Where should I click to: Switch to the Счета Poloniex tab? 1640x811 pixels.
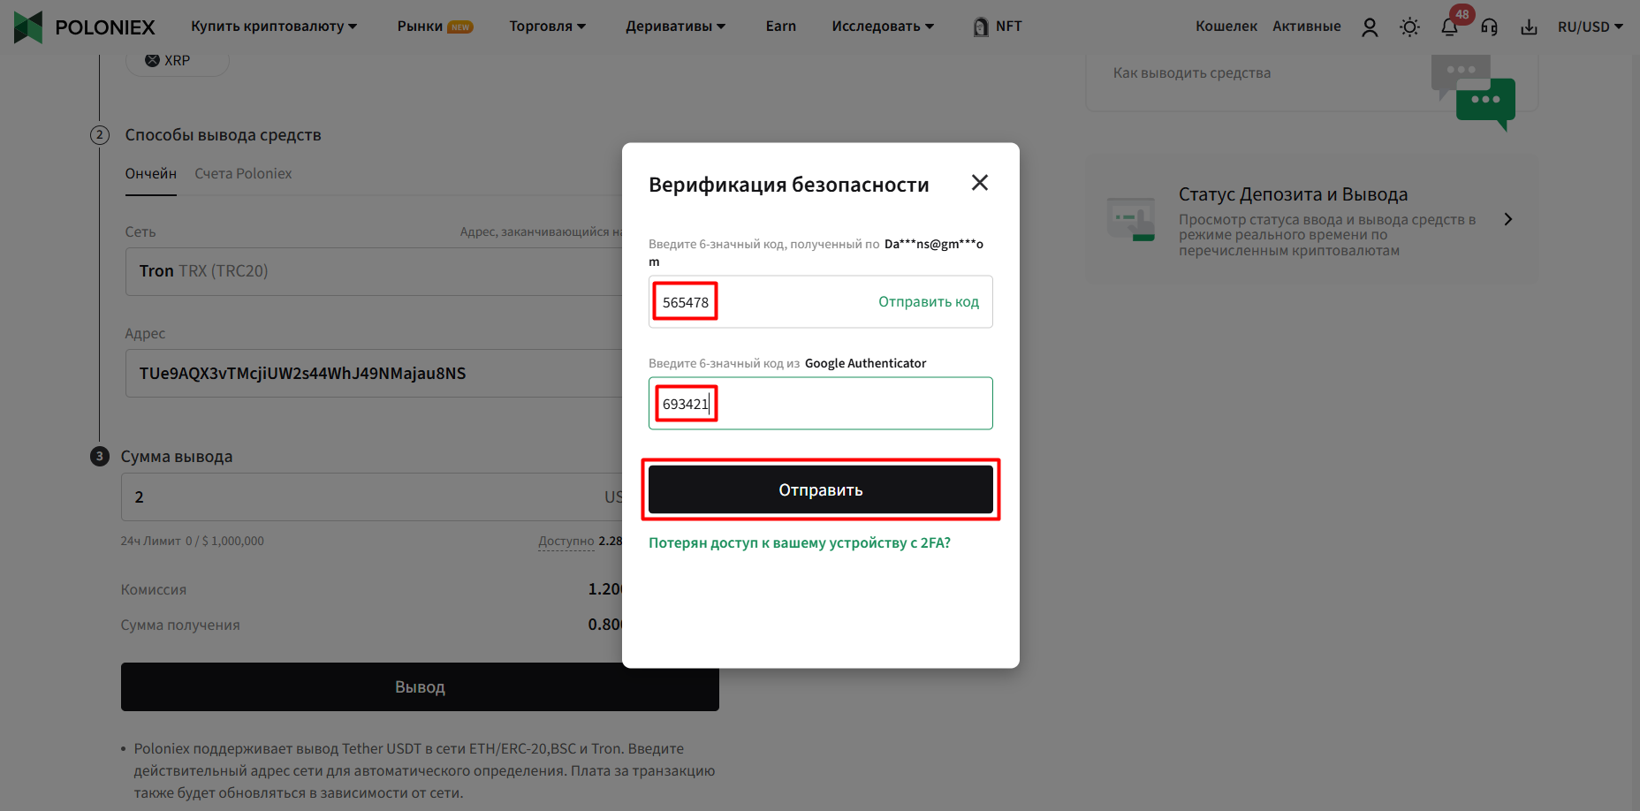point(243,174)
